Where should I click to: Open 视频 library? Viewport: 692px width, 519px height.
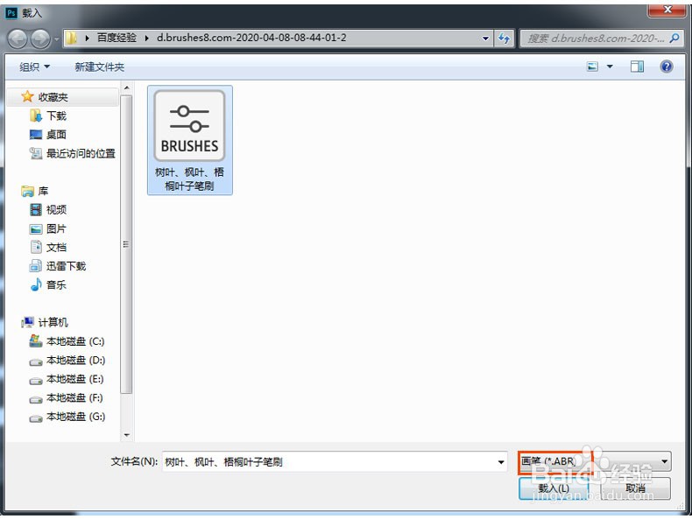[x=56, y=210]
